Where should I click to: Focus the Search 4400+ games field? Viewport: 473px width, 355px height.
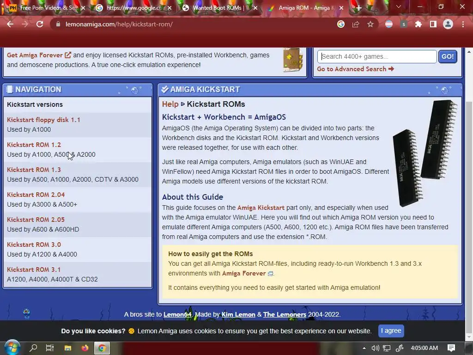(x=377, y=56)
